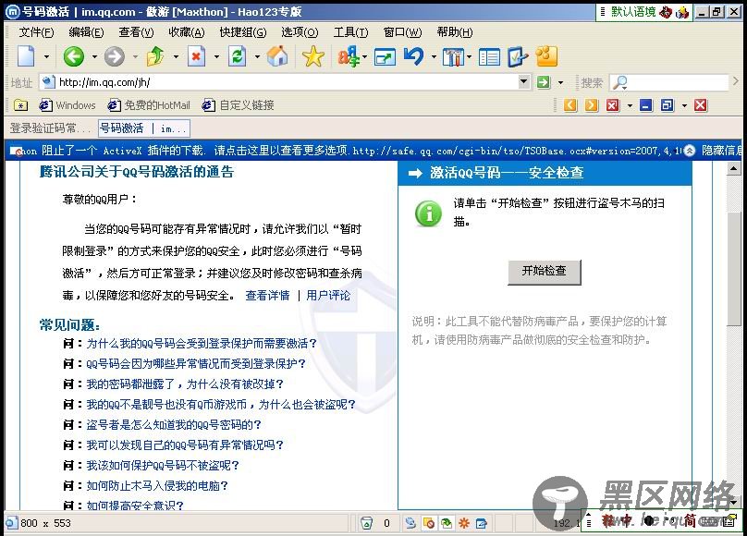Refresh the page using the toolbar icon
This screenshot has width=747, height=536.
pyautogui.click(x=237, y=56)
